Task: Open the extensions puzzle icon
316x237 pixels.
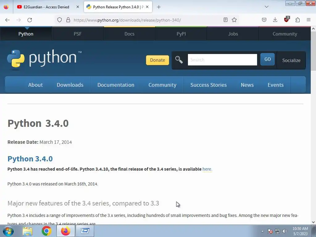Action: pyautogui.click(x=297, y=20)
